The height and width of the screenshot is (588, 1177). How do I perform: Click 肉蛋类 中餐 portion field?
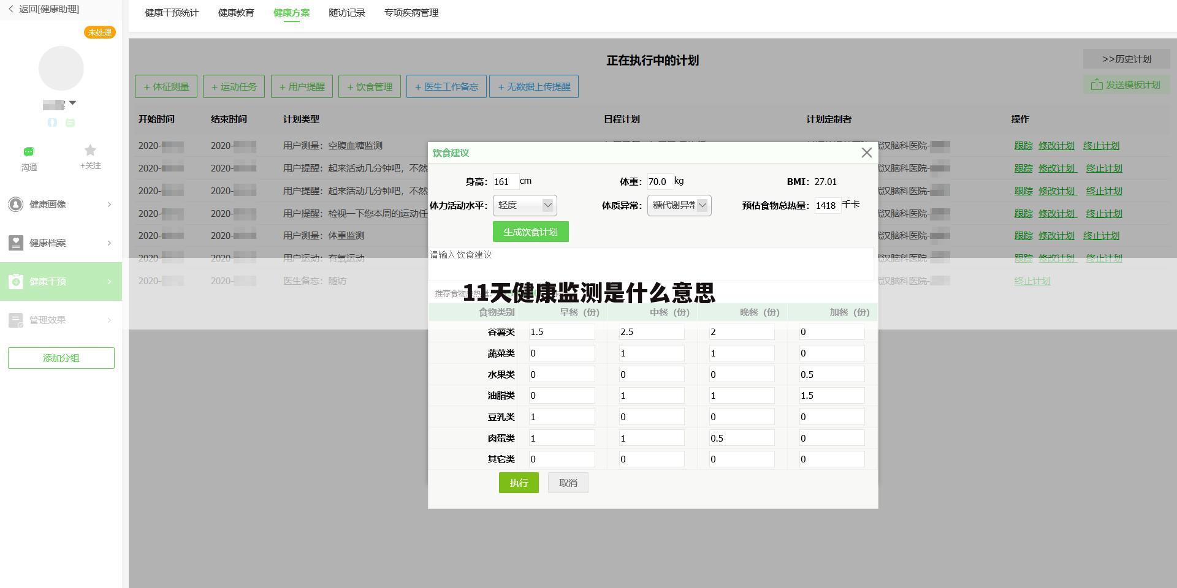click(x=652, y=438)
